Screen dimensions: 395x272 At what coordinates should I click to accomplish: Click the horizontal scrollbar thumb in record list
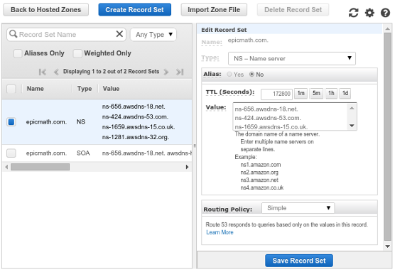click(40, 167)
